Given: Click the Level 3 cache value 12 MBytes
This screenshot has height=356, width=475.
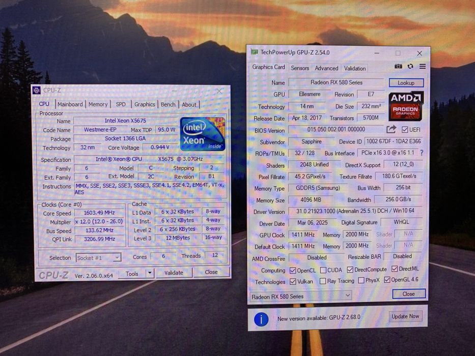Looking at the screenshot, I should [178, 238].
